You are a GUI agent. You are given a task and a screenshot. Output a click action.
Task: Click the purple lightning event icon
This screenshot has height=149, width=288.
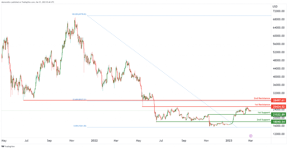click(x=251, y=136)
